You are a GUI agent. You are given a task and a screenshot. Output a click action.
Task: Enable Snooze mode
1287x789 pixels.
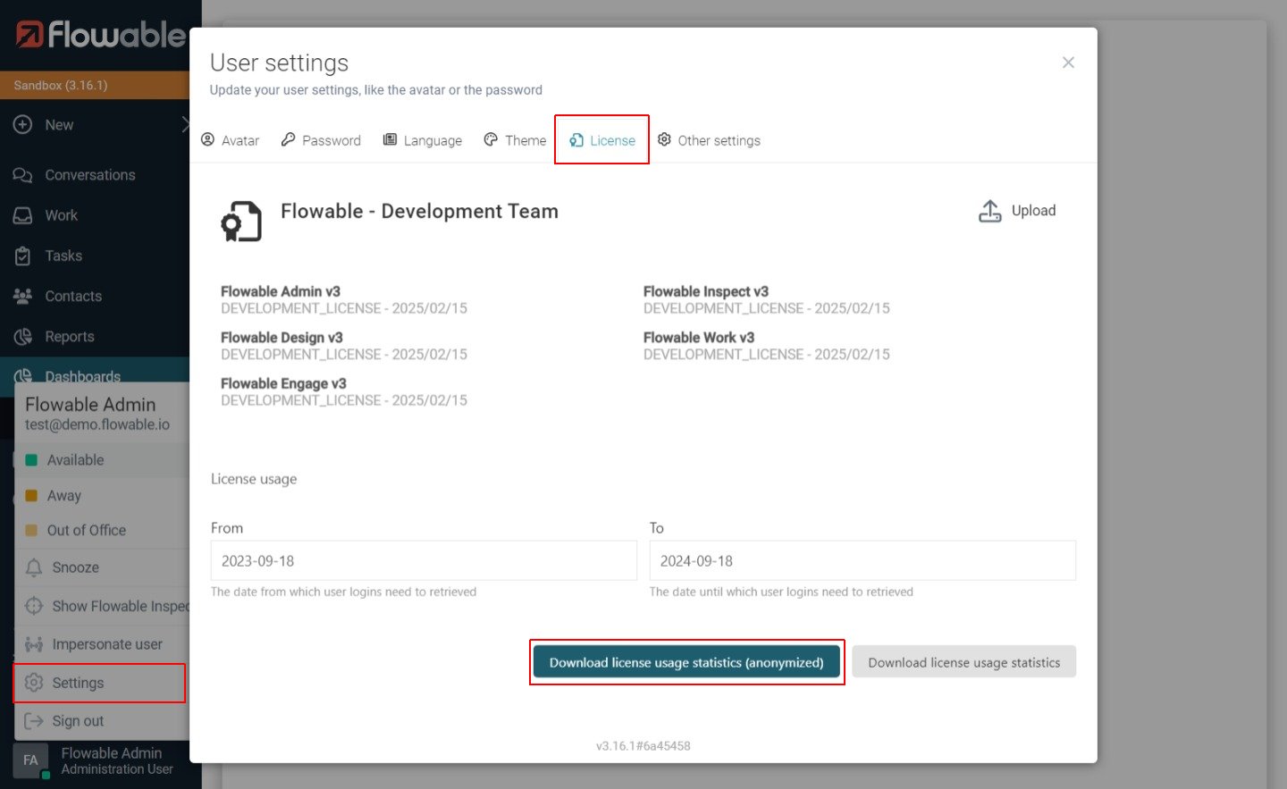click(75, 567)
